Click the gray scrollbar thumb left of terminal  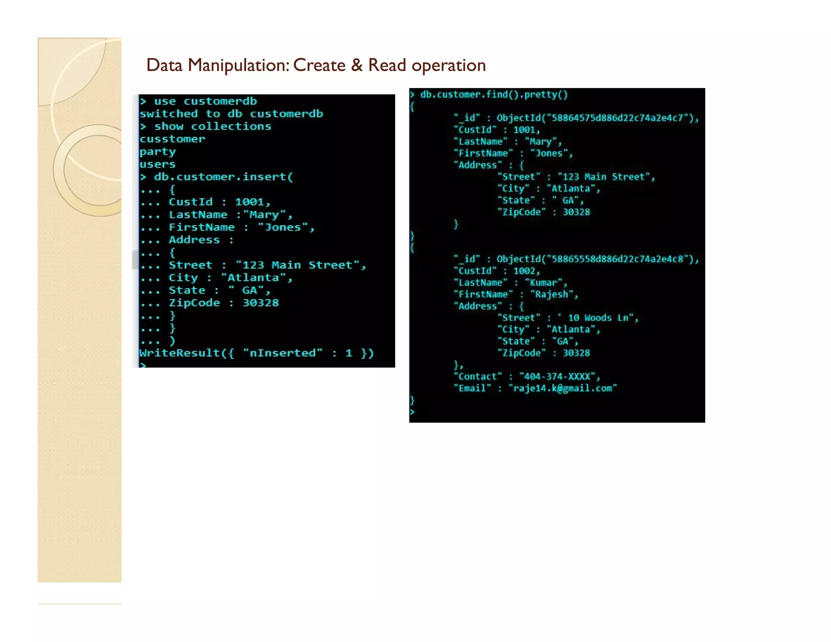click(x=135, y=260)
